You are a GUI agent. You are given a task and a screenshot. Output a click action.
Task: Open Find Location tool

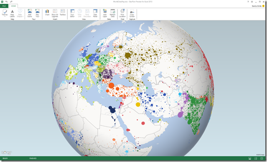point(122,13)
